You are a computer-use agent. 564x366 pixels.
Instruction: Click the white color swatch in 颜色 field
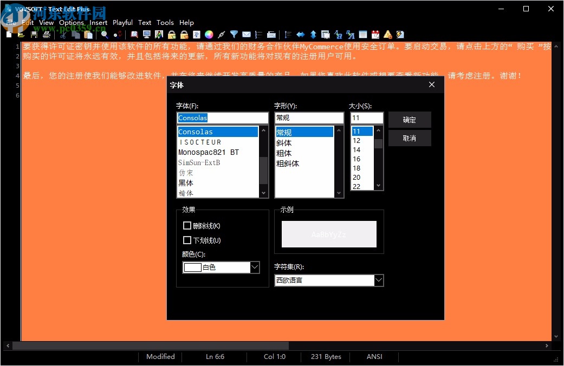click(192, 267)
